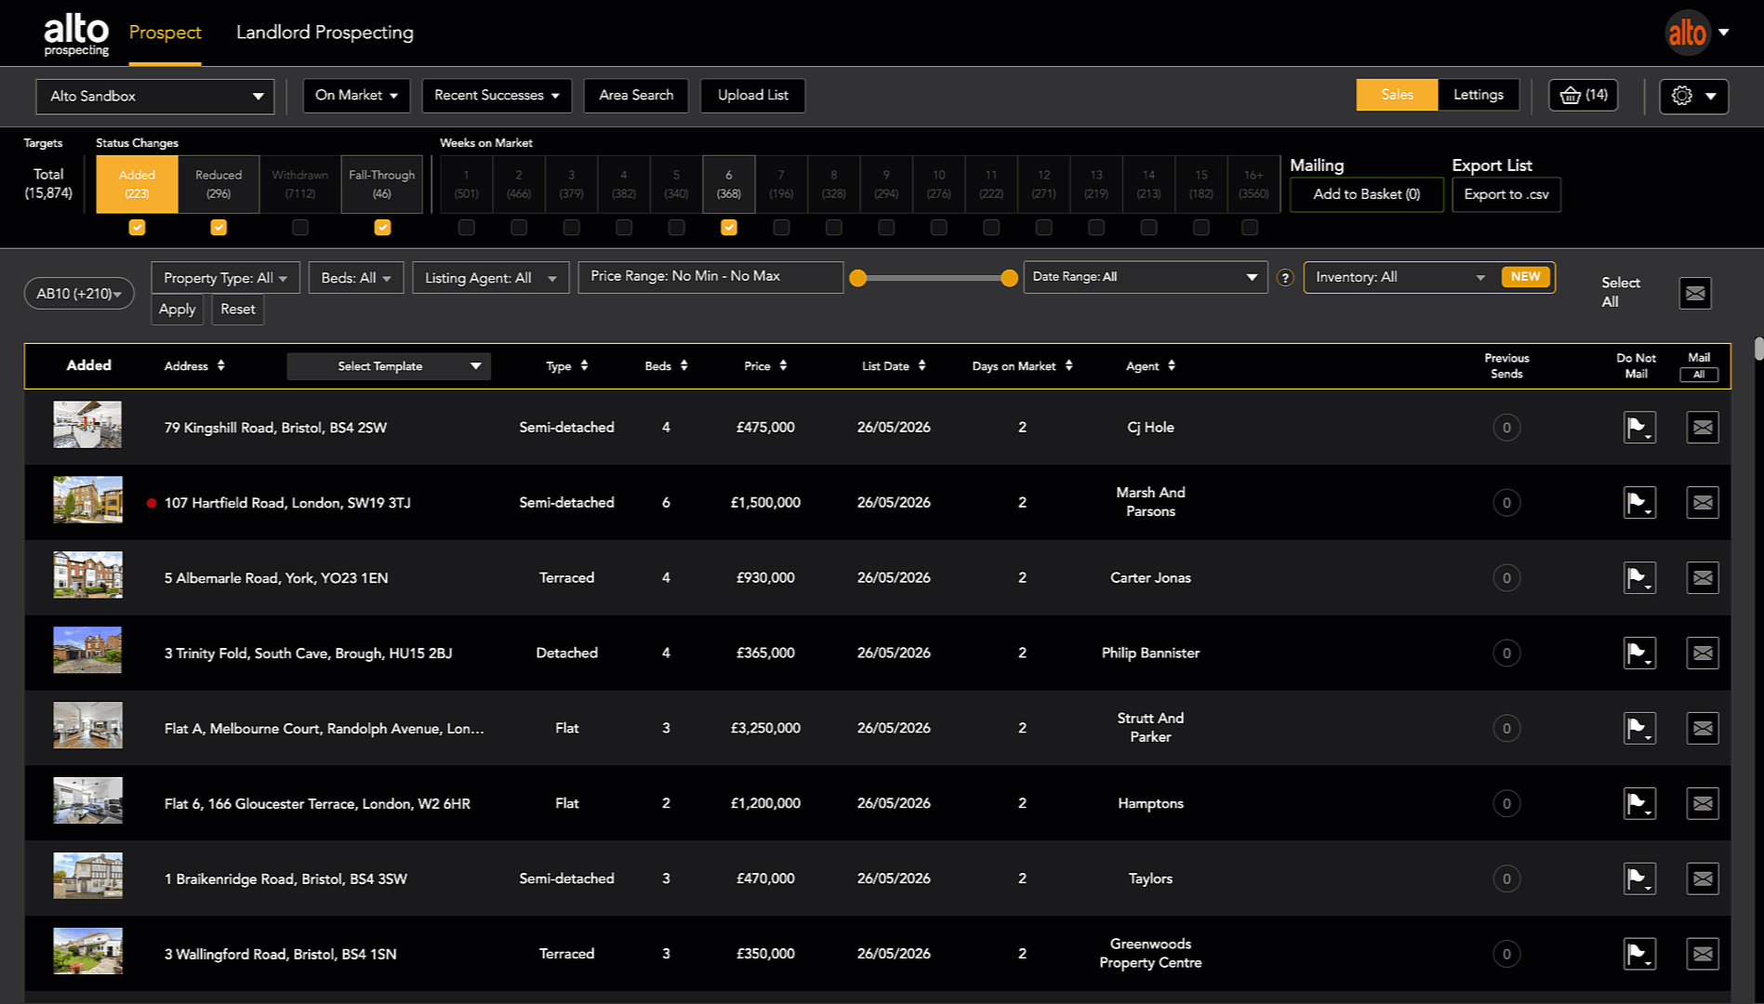Untick the week 6 checkbox
The width and height of the screenshot is (1764, 1004).
(x=729, y=228)
